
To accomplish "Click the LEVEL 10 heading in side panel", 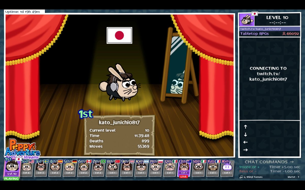I will pyautogui.click(x=277, y=17).
